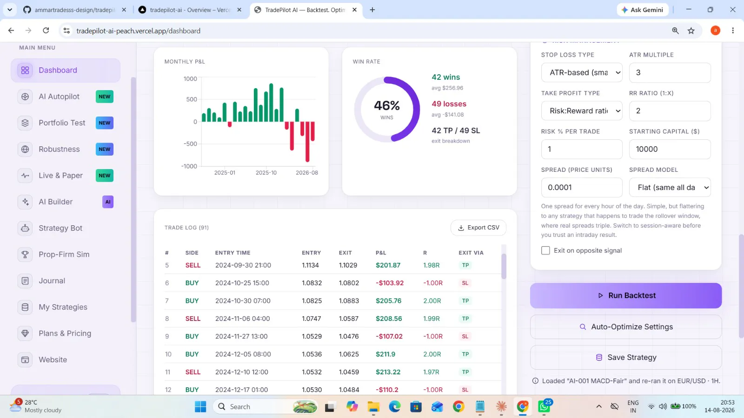Close the TradePilot AI browser tab

coord(354,10)
